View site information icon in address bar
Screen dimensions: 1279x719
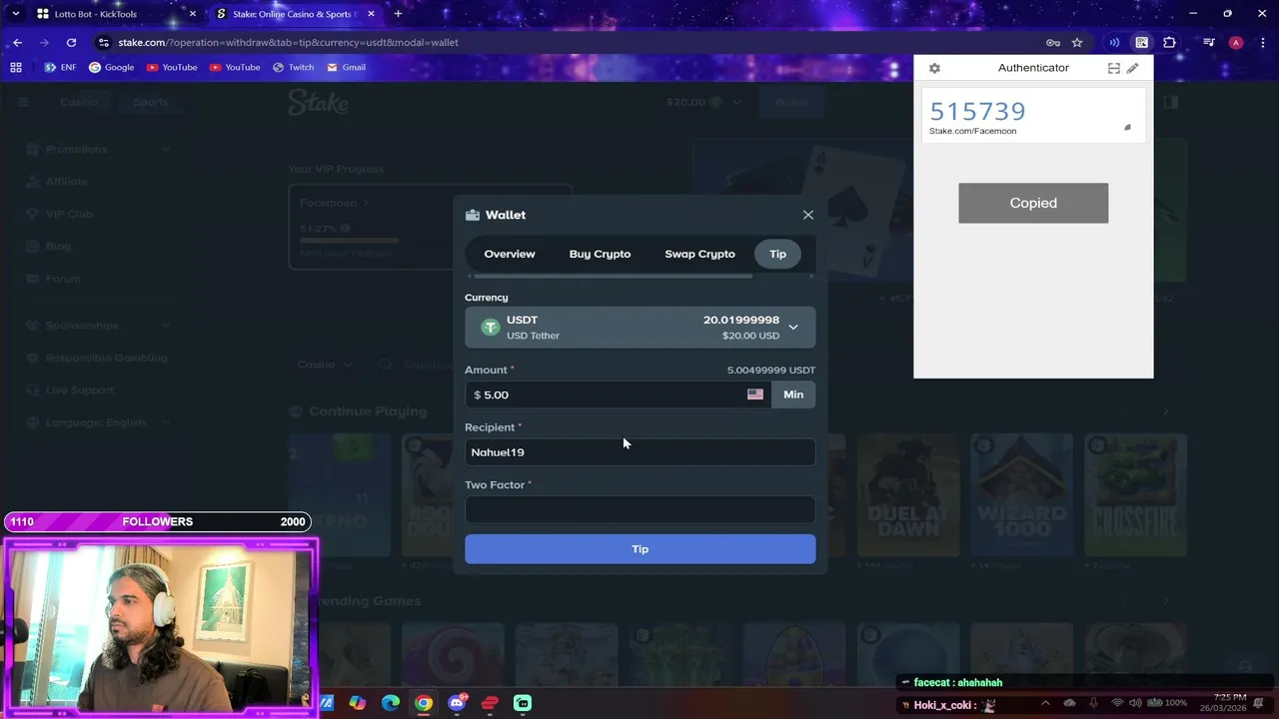(104, 42)
